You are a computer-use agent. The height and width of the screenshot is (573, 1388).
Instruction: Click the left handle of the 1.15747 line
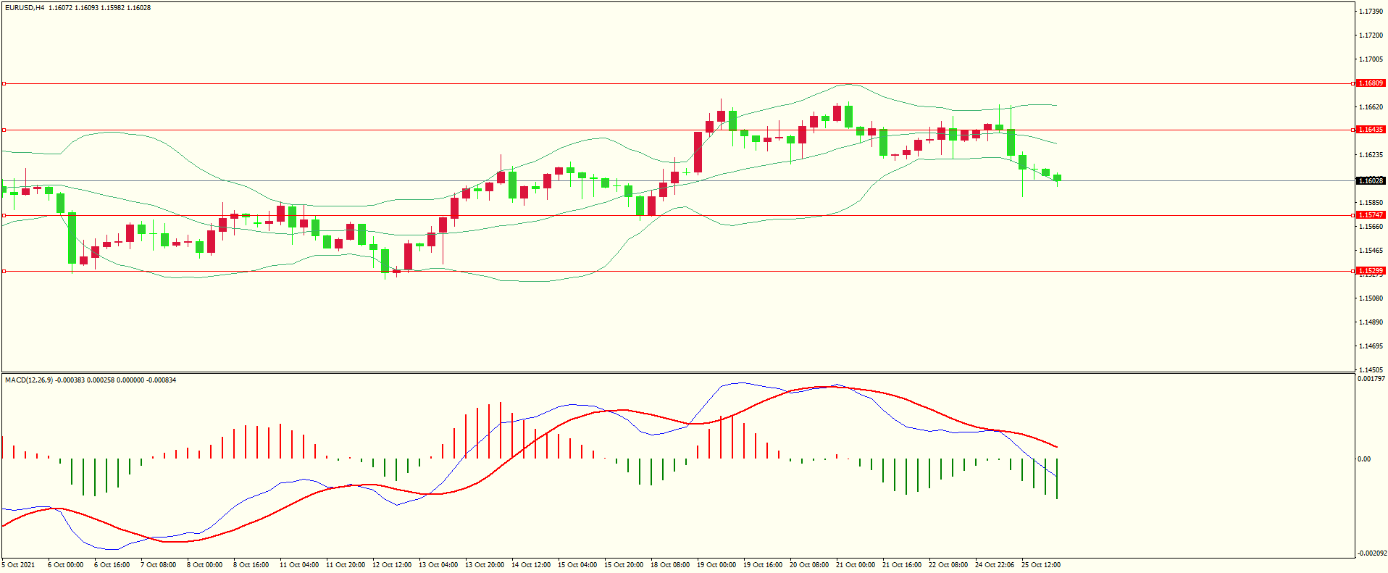(x=4, y=216)
